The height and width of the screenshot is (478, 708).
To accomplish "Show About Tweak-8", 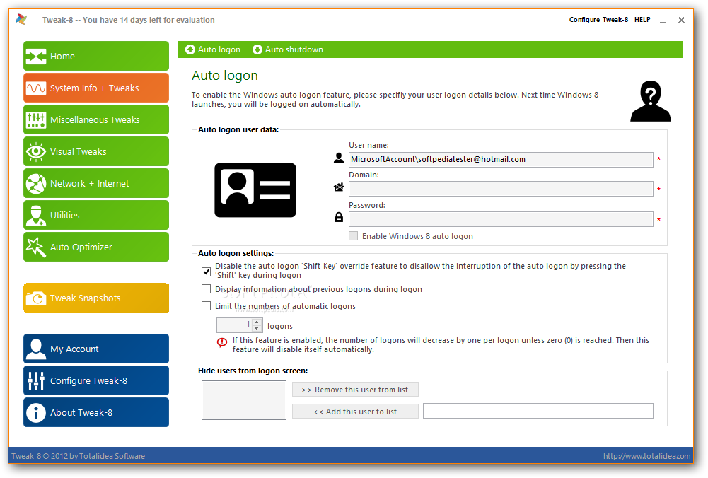I will point(96,412).
